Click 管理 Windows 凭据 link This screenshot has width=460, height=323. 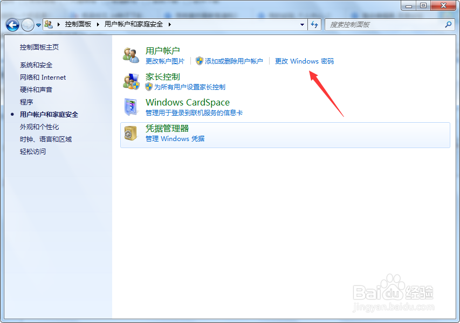[x=175, y=138]
